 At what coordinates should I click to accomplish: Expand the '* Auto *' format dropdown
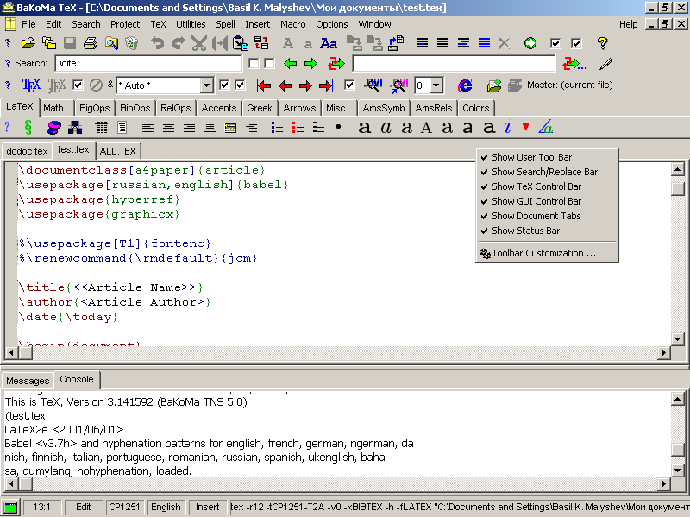pos(206,85)
